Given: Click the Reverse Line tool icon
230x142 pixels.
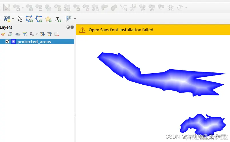Looking at the screenshot, I should pyautogui.click(x=123, y=8).
